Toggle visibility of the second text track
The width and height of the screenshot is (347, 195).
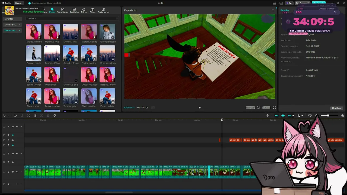coord(13,140)
